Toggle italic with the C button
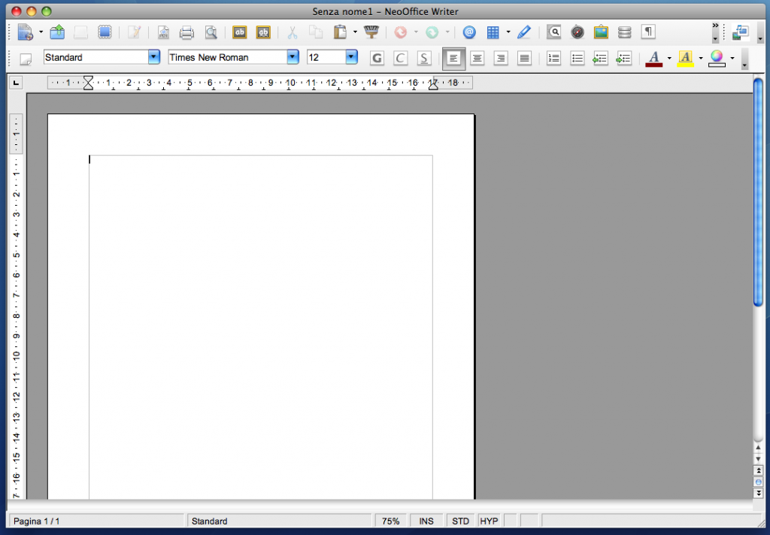770x535 pixels. tap(401, 59)
